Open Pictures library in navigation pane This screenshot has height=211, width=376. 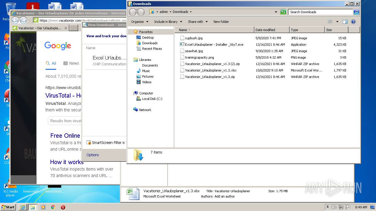[x=148, y=76]
